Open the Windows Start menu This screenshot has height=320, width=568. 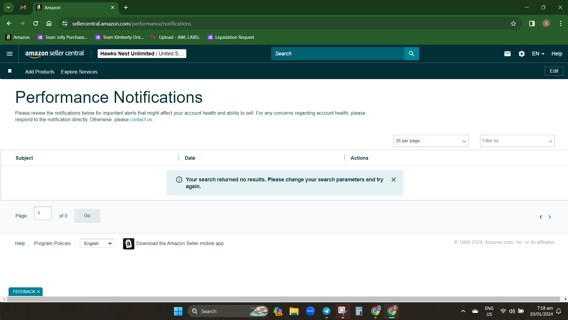[x=178, y=311]
